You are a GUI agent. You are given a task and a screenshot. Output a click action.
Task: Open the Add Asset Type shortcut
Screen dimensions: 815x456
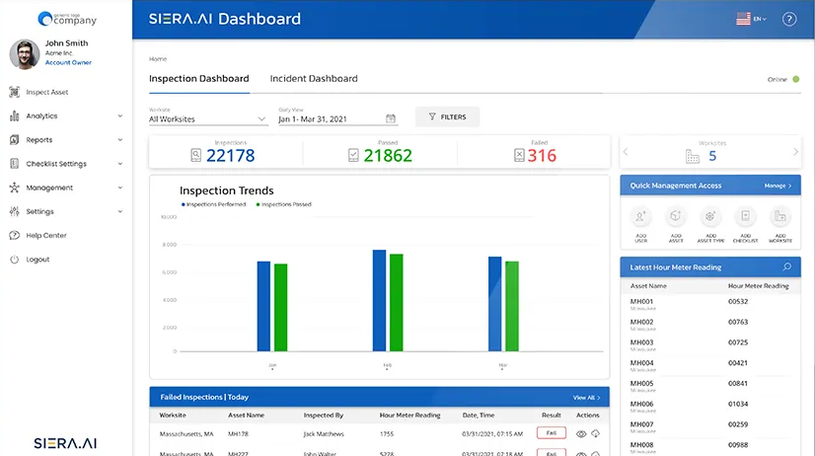710,217
